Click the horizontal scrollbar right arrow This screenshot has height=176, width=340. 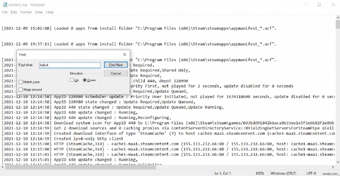333,167
